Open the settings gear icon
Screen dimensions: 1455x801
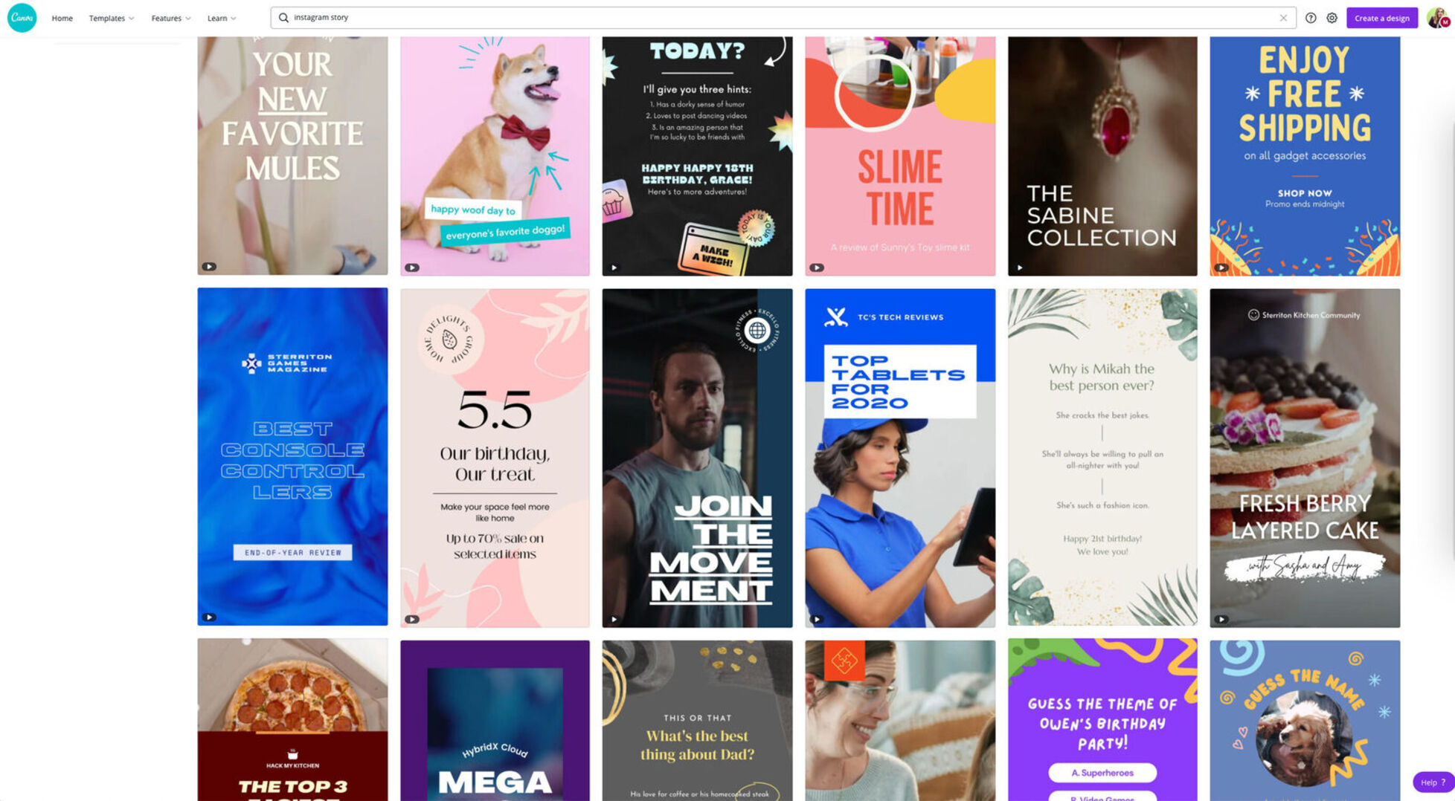pos(1332,18)
